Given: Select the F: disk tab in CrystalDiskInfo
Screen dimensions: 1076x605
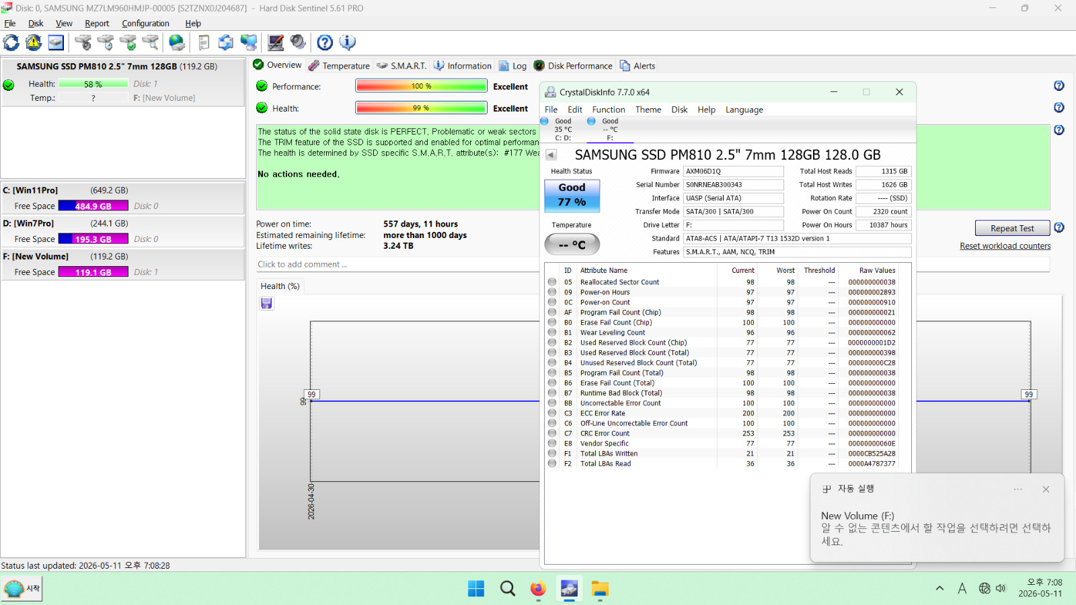Looking at the screenshot, I should 610,130.
